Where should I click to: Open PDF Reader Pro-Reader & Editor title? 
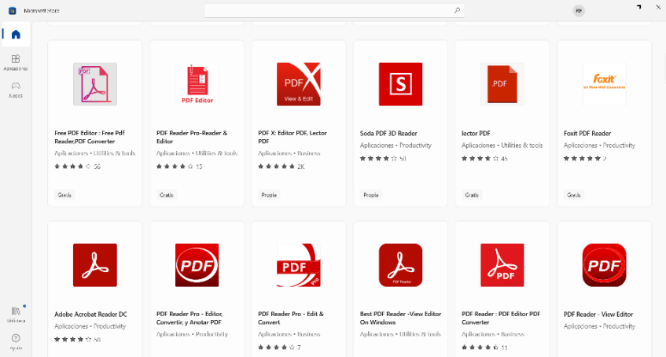192,137
